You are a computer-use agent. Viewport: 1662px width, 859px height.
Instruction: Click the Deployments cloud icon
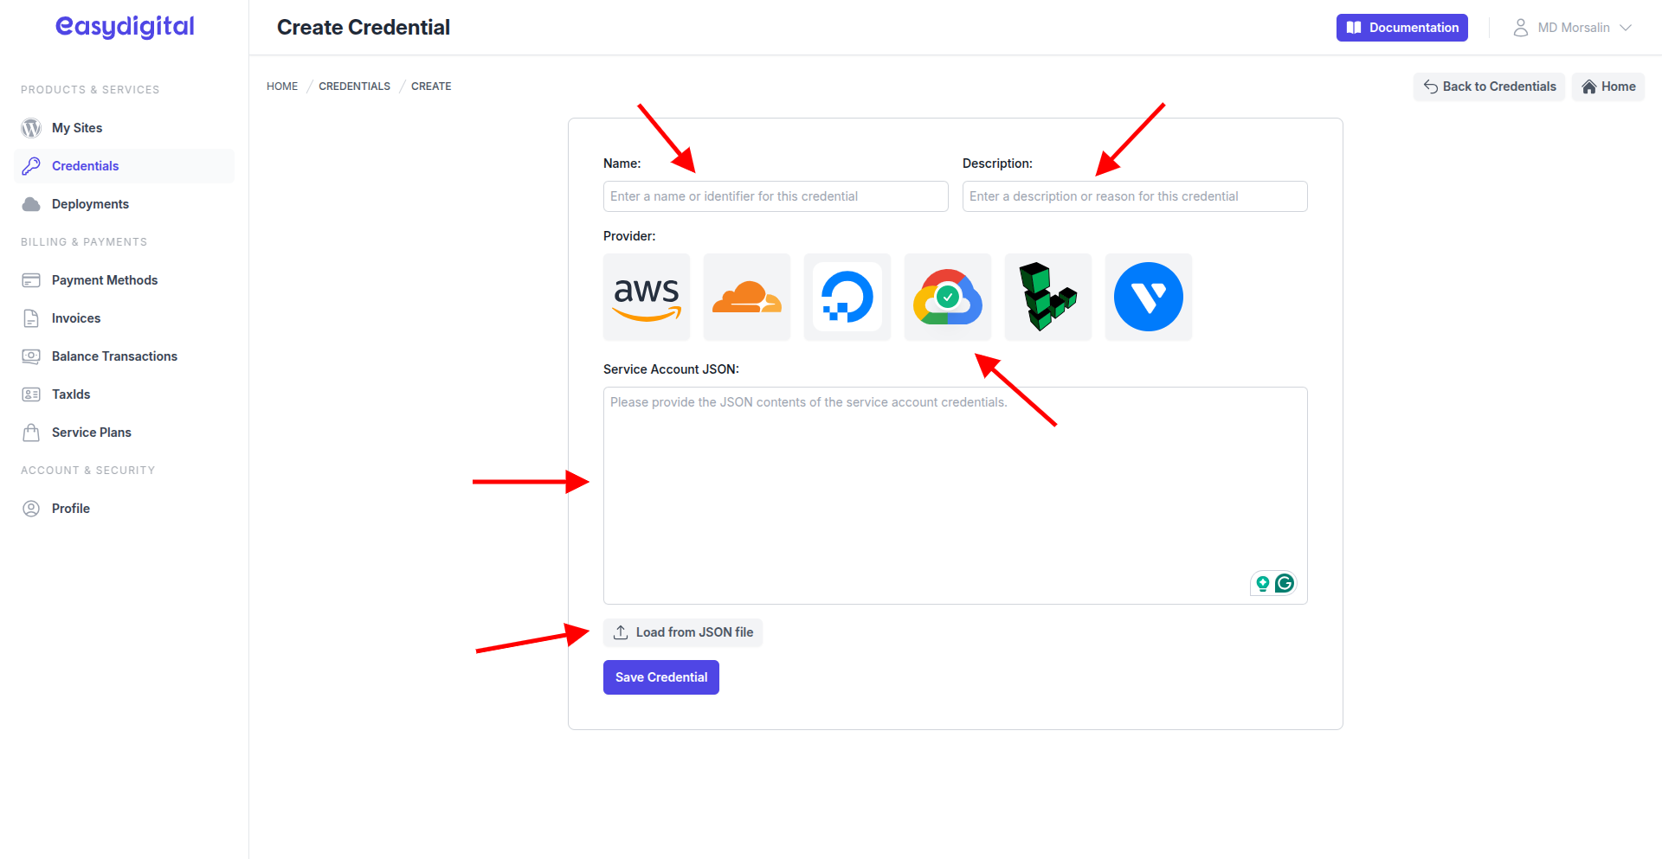[x=31, y=203]
